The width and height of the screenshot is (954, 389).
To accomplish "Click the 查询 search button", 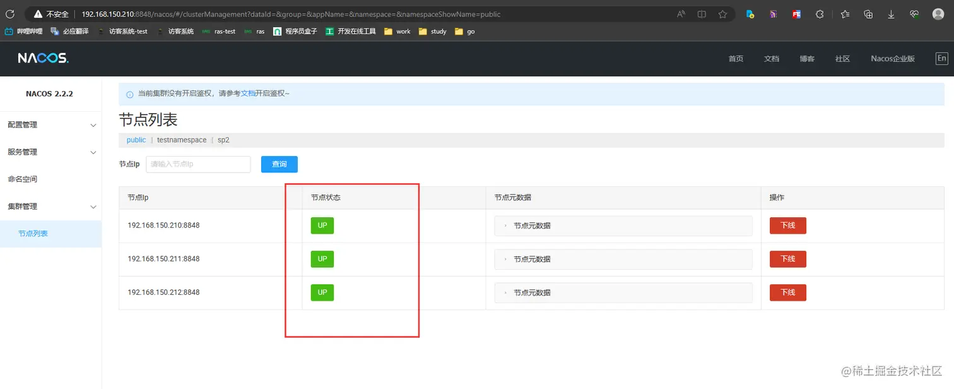I will pos(280,164).
